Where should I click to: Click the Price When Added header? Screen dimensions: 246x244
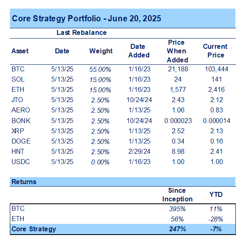tap(176, 51)
